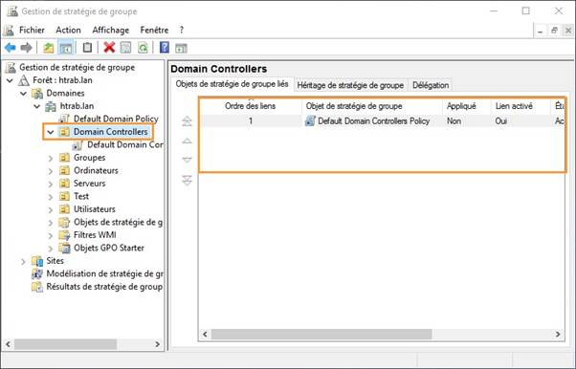Open the Fenêtre menu

click(x=154, y=30)
